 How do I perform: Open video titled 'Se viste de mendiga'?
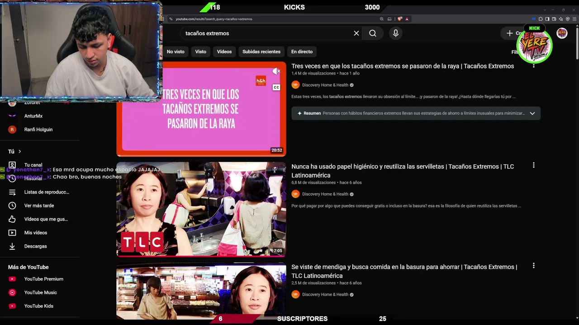(x=404, y=271)
